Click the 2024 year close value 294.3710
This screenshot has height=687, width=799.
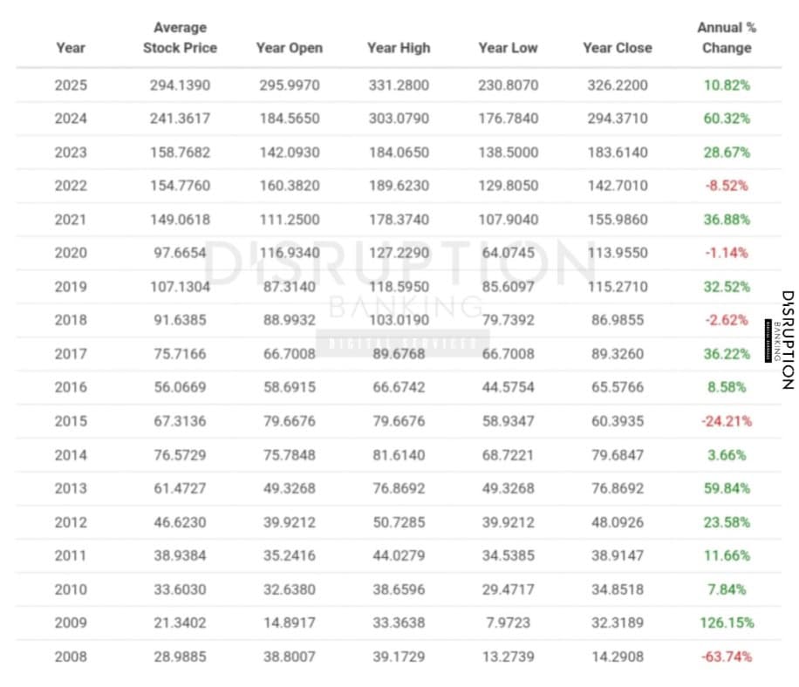point(617,119)
